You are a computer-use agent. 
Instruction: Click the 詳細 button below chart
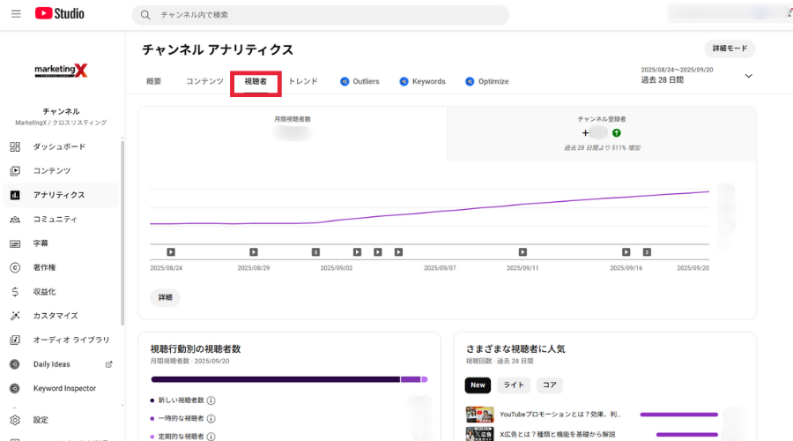[x=165, y=297]
